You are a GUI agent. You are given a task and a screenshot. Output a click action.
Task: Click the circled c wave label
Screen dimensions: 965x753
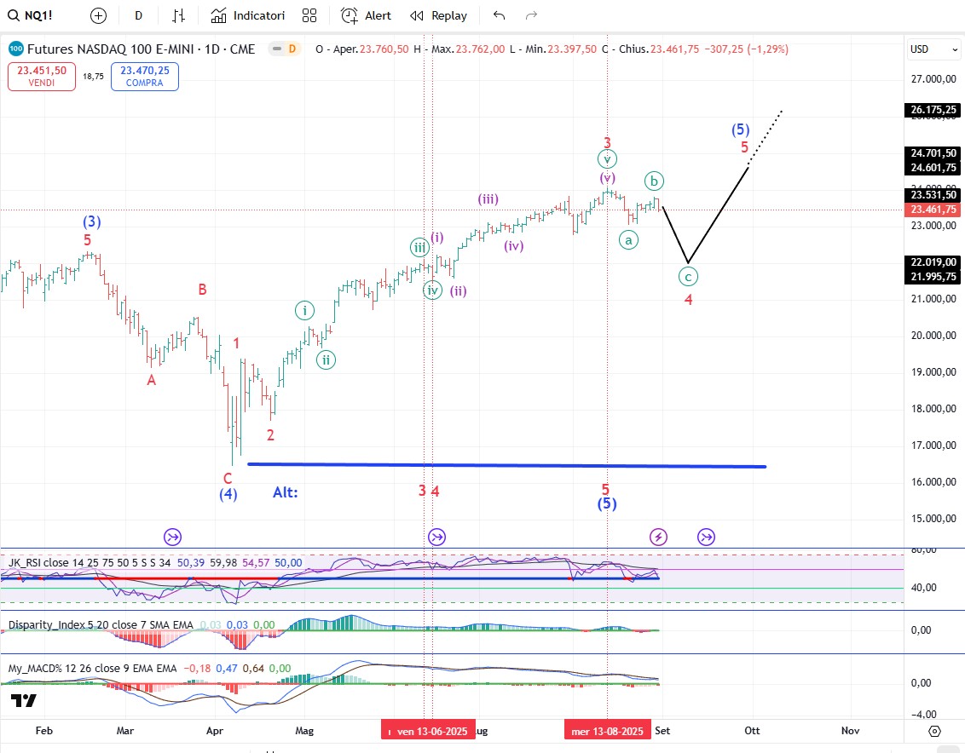(x=688, y=277)
